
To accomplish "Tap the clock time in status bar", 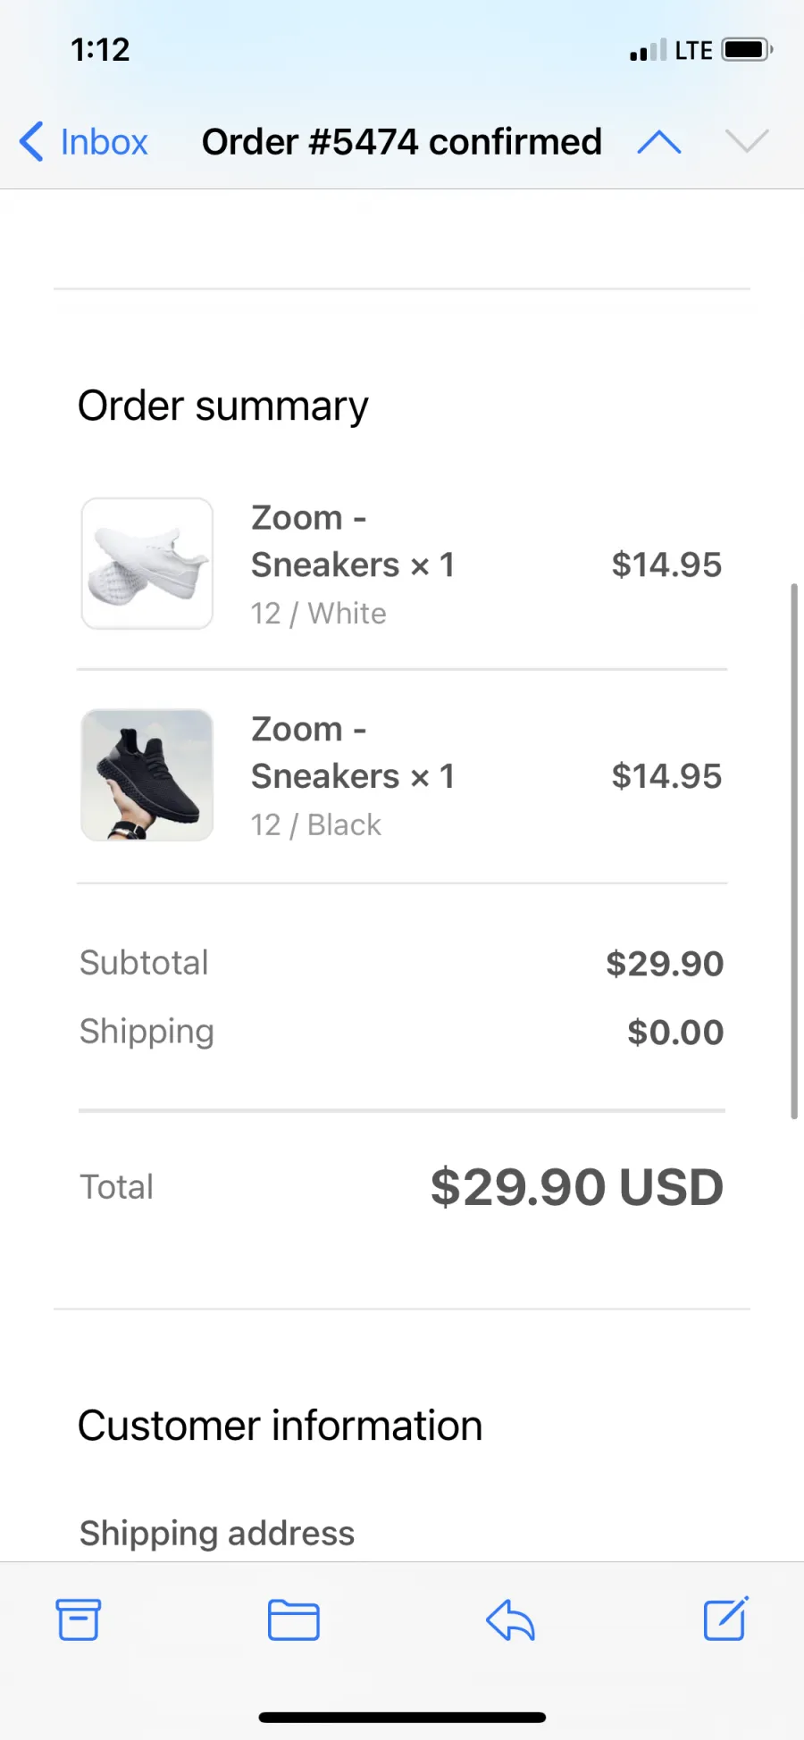I will click(100, 49).
